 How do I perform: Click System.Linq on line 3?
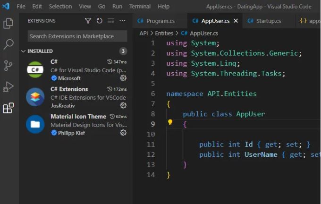coord(213,63)
